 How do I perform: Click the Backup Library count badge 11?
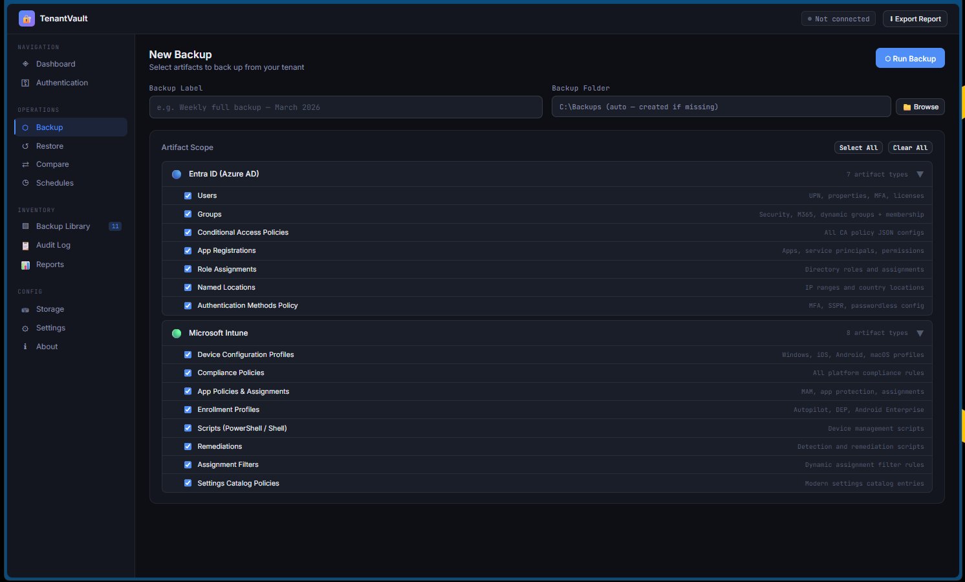115,226
